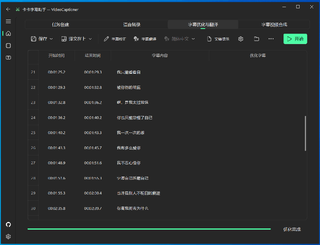
Task: Click the green optimization progress bar
Action: 149,229
